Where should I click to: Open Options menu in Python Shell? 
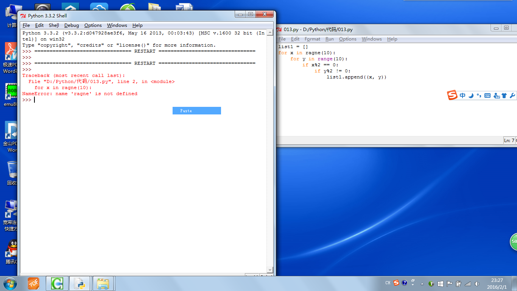(x=93, y=25)
